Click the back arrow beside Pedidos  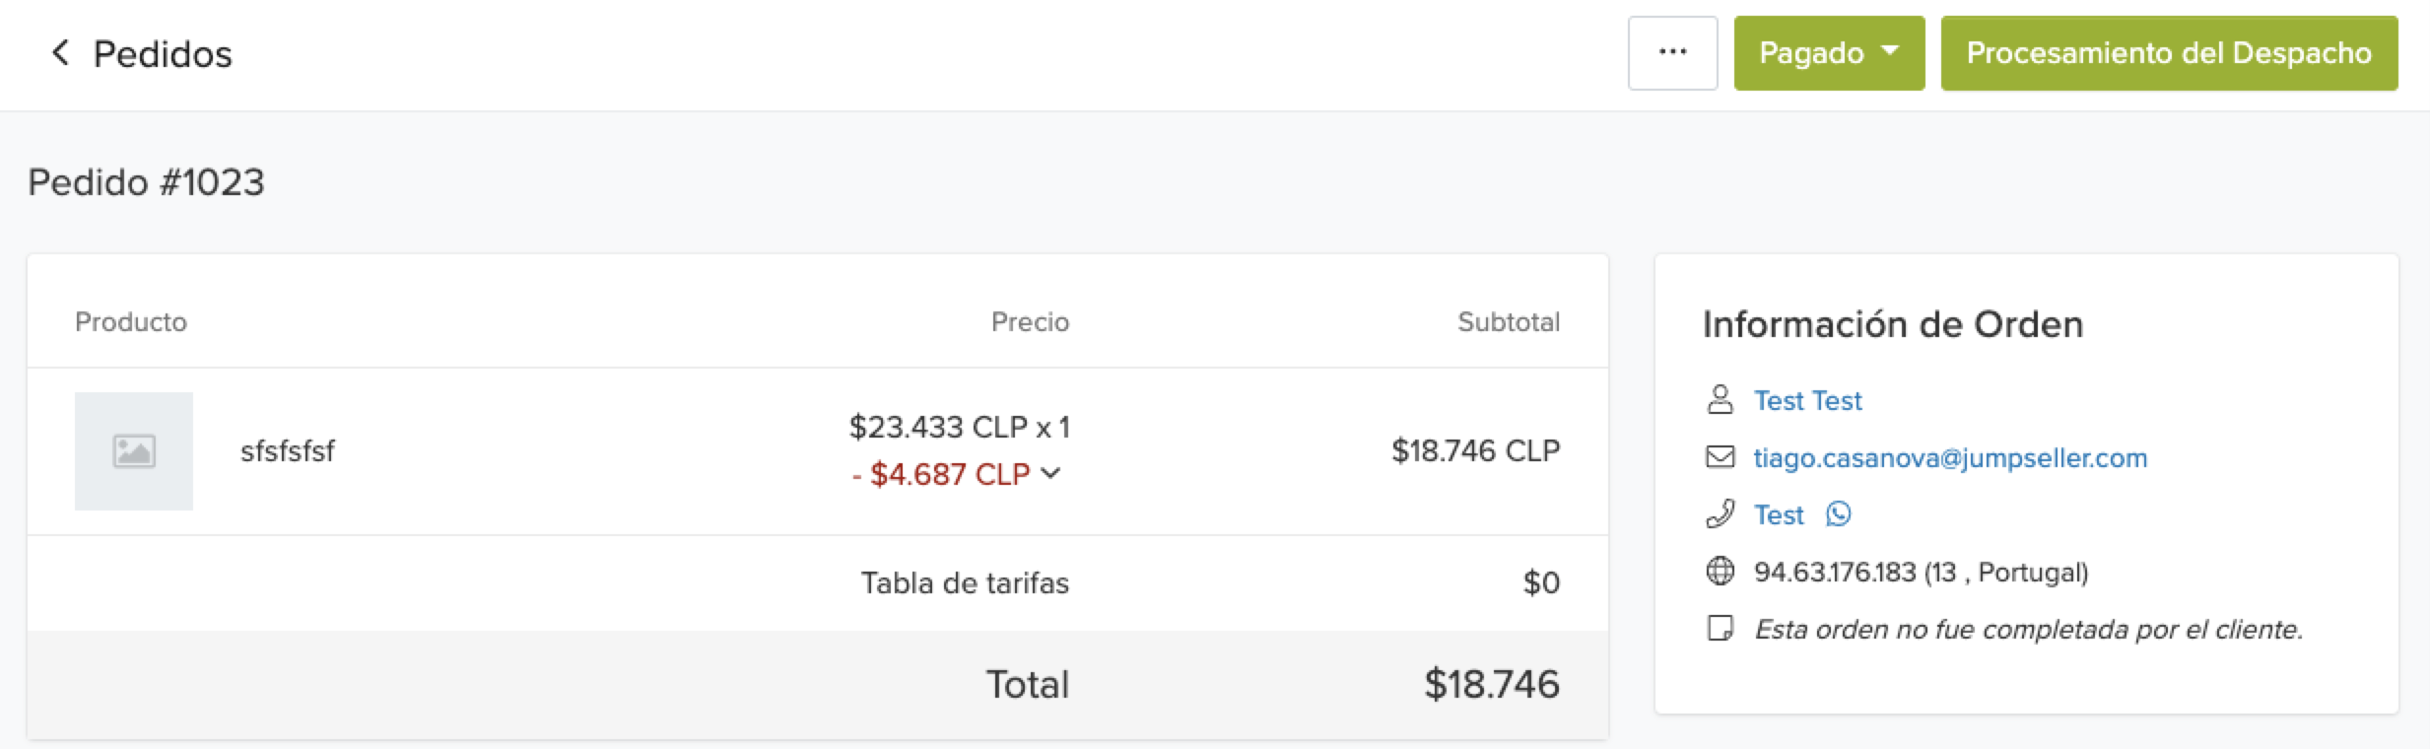tap(61, 53)
